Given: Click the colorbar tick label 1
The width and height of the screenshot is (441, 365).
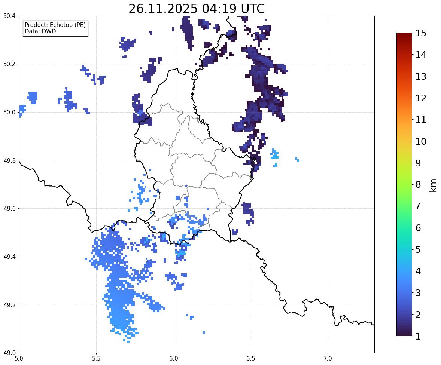Looking at the screenshot, I should (x=418, y=336).
